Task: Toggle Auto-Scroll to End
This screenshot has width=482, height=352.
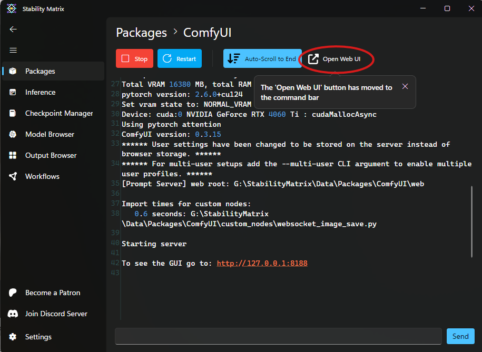Action: 262,58
